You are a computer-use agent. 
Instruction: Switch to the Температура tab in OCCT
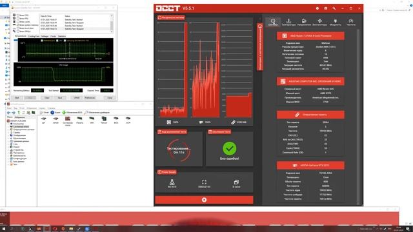pos(288,22)
